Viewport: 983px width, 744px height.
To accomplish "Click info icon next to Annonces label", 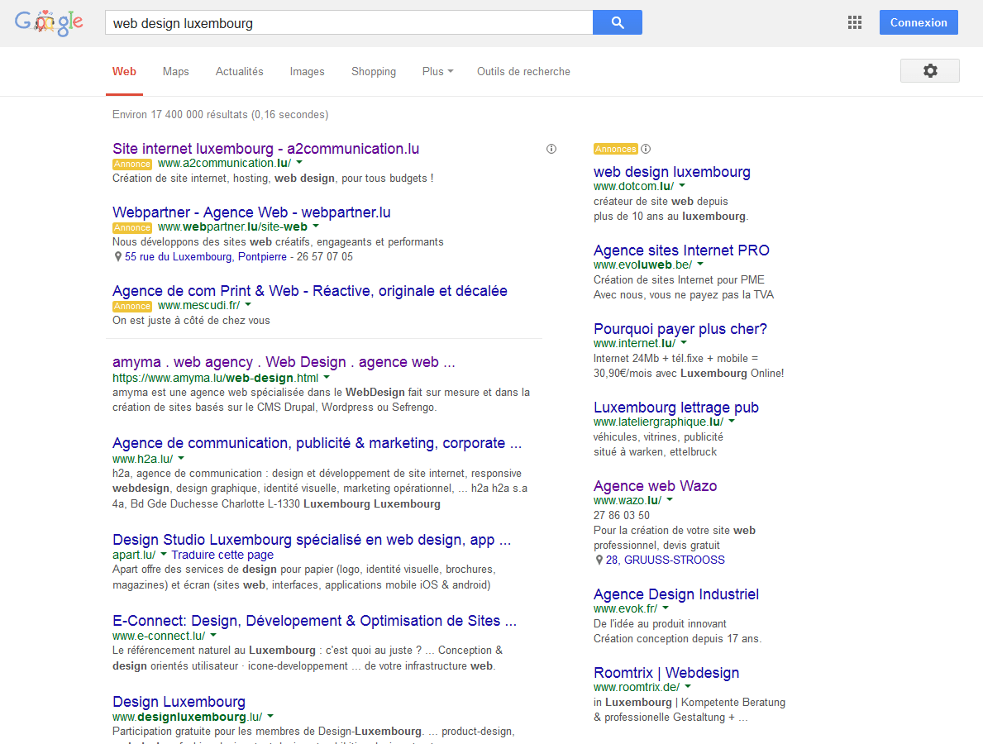I will (646, 149).
